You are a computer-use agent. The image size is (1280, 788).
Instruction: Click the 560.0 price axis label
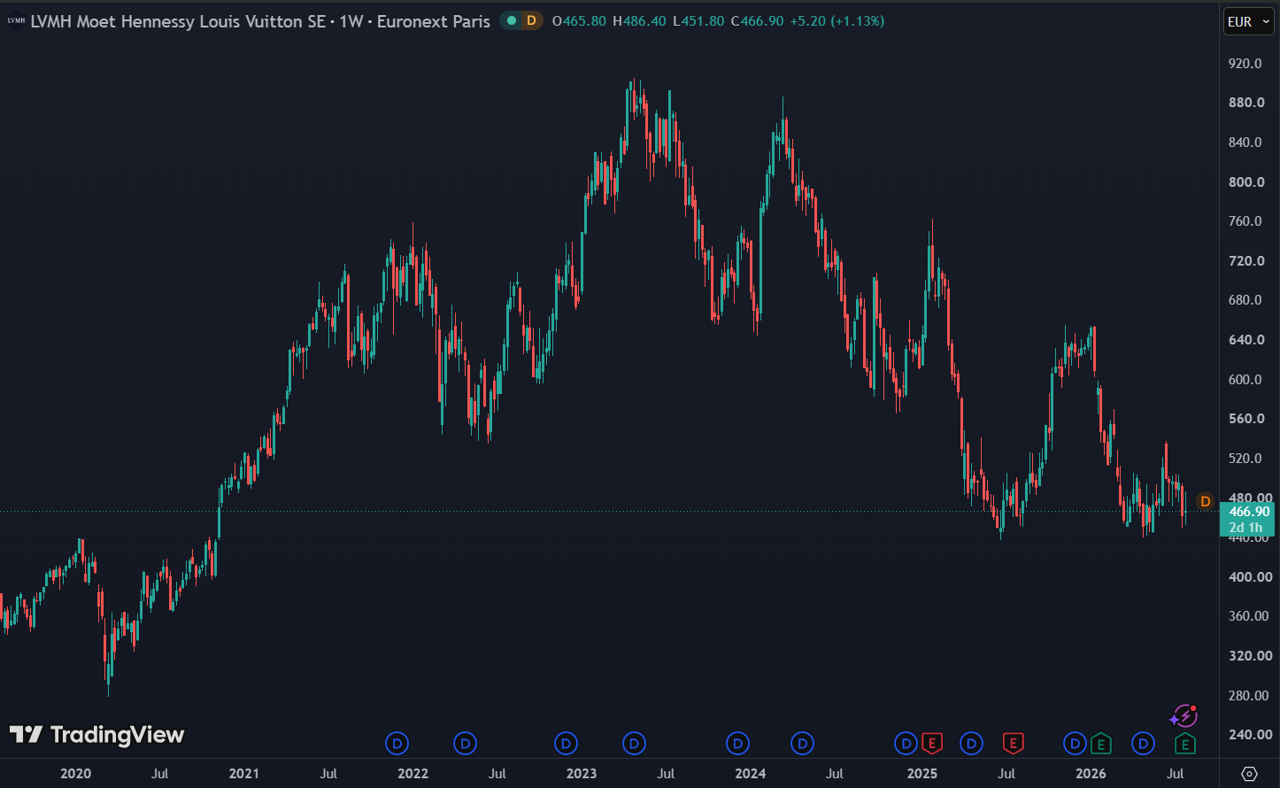point(1245,419)
